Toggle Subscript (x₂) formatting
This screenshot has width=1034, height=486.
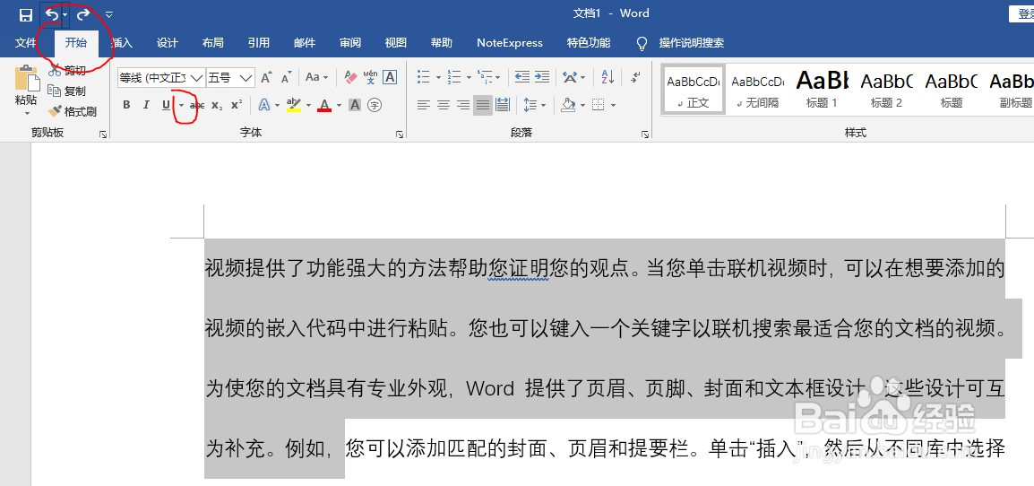pyautogui.click(x=216, y=105)
